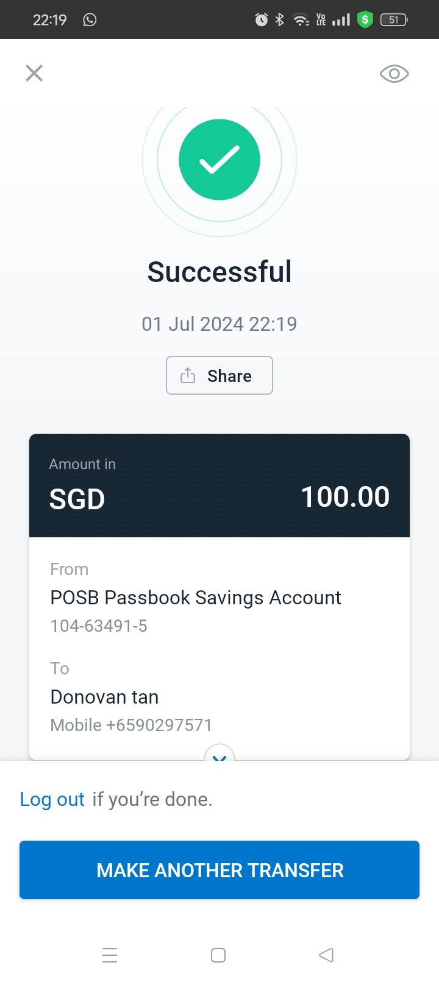Tap the Share button

coord(220,375)
